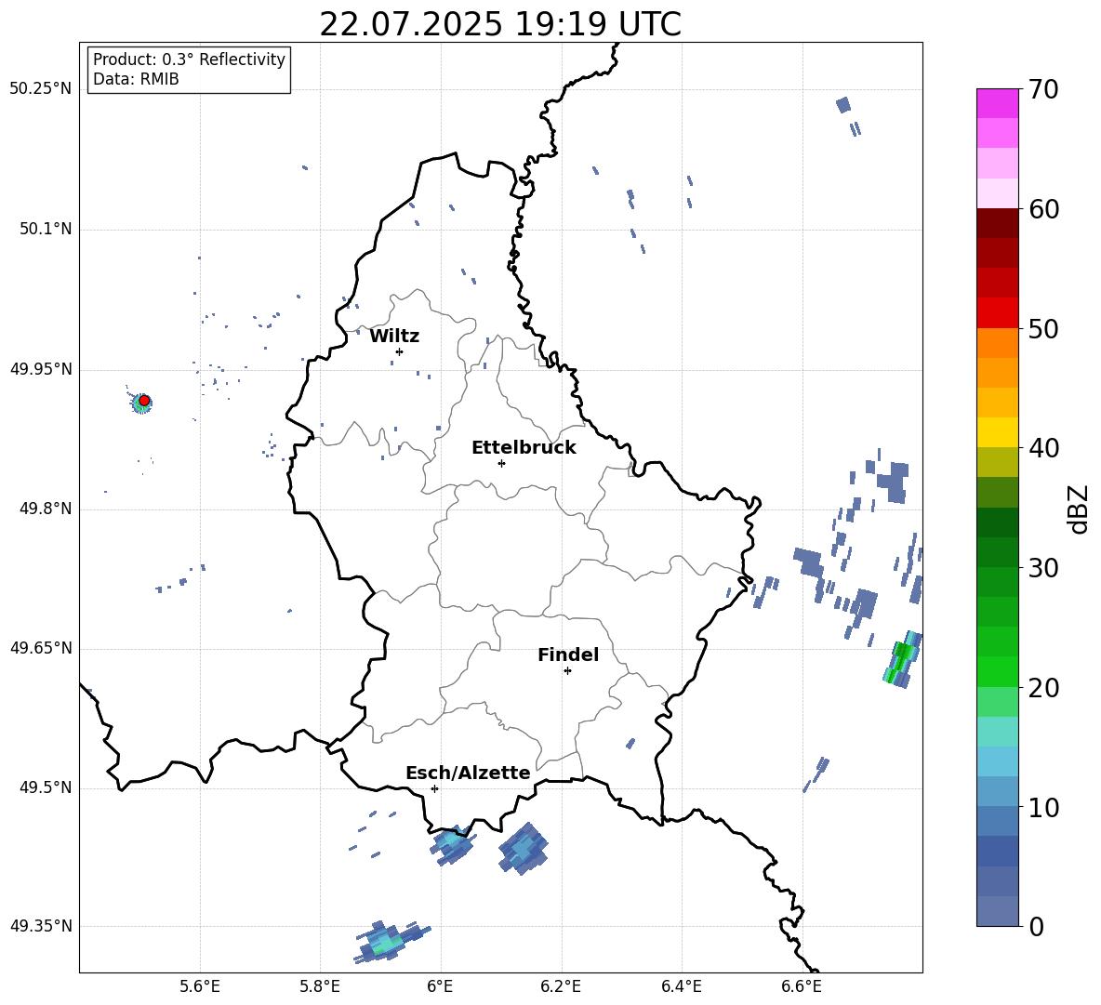1101x1005 pixels.
Task: Click the colorbar tick label 50
Action: point(1043,329)
